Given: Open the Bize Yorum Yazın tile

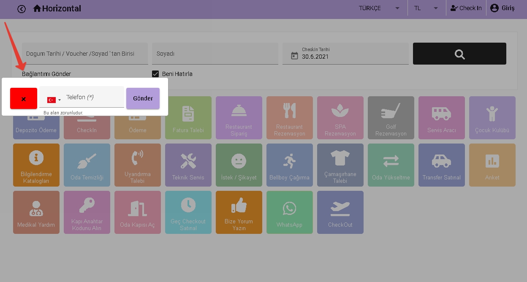Looking at the screenshot, I should point(239,212).
